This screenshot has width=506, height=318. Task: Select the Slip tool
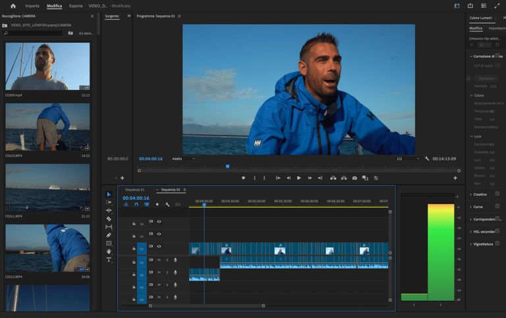109,227
